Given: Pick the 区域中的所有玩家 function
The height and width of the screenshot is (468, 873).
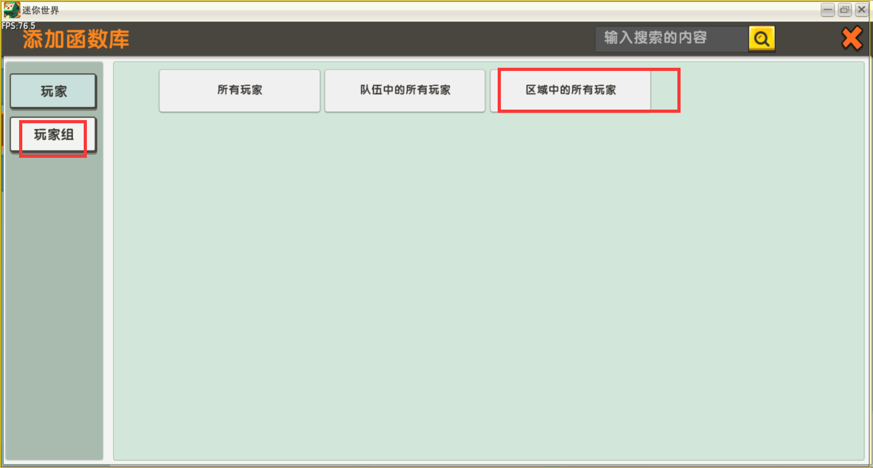Looking at the screenshot, I should (x=570, y=91).
